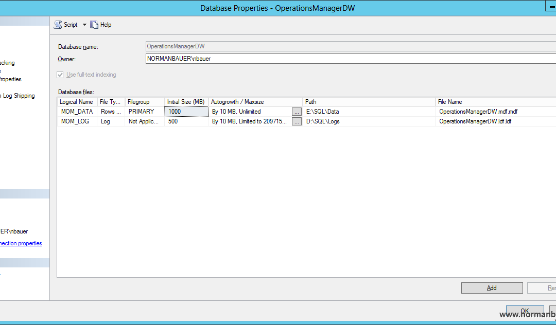The image size is (556, 325).
Task: Click the Logical Name column header
Action: click(x=77, y=102)
